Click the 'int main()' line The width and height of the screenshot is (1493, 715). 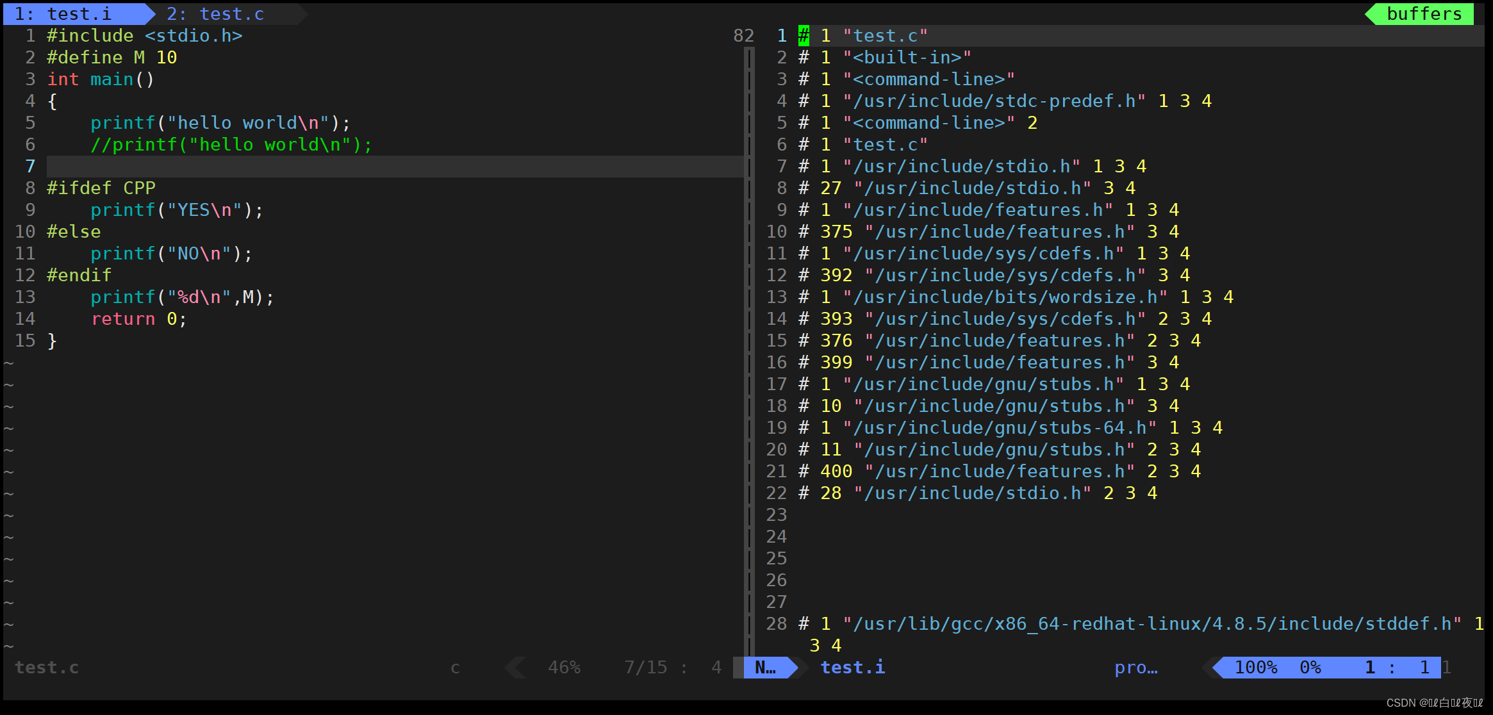[x=101, y=79]
